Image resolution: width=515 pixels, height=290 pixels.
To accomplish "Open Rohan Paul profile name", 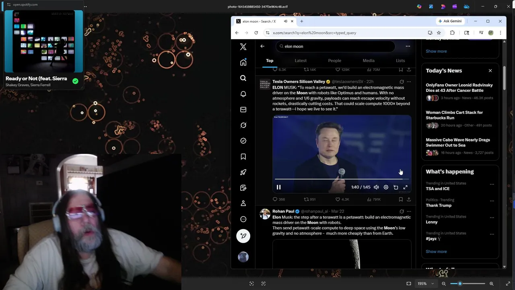I will click(283, 211).
